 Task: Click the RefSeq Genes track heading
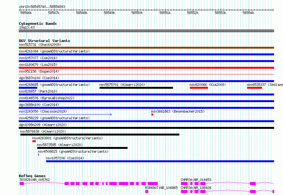[x=32, y=176]
